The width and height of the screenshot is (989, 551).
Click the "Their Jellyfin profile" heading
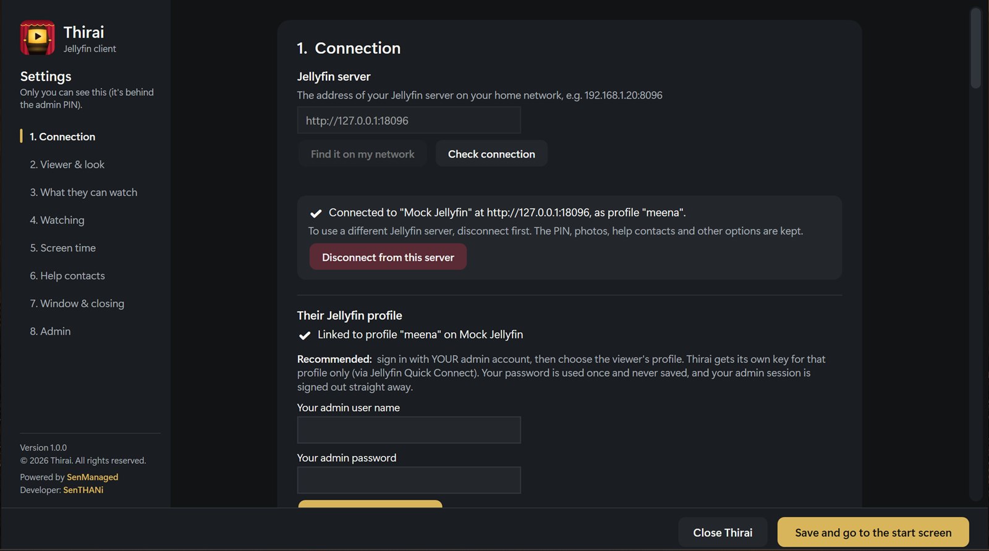(349, 315)
